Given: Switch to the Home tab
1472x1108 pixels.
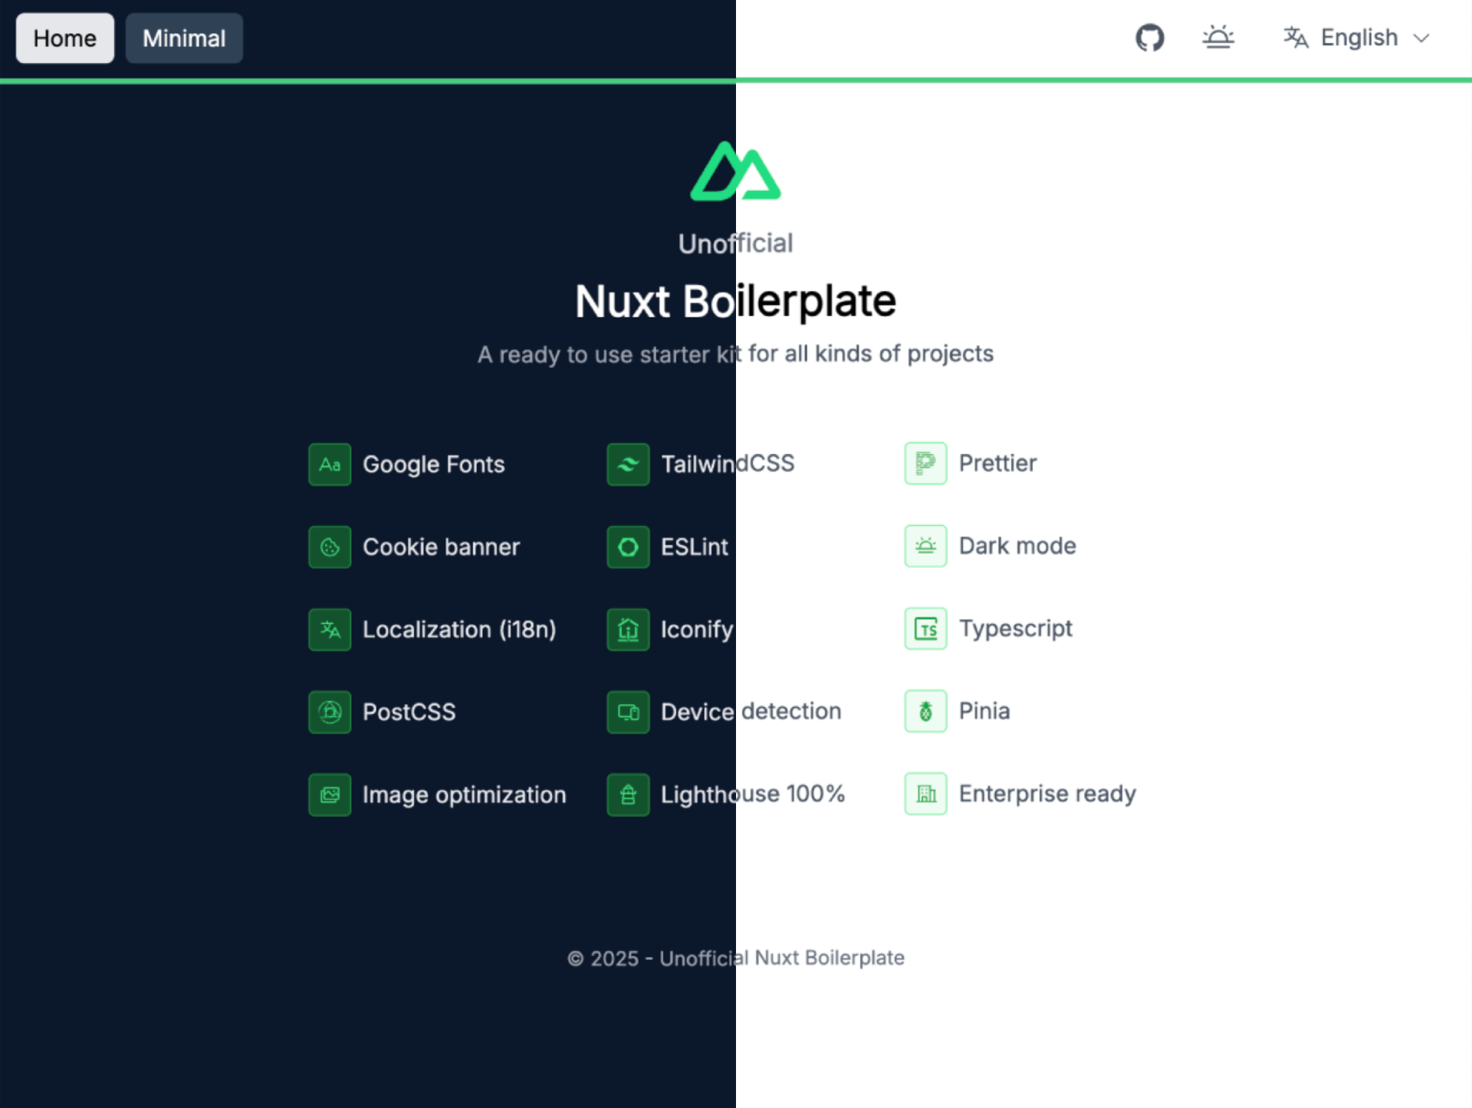Looking at the screenshot, I should (x=65, y=38).
